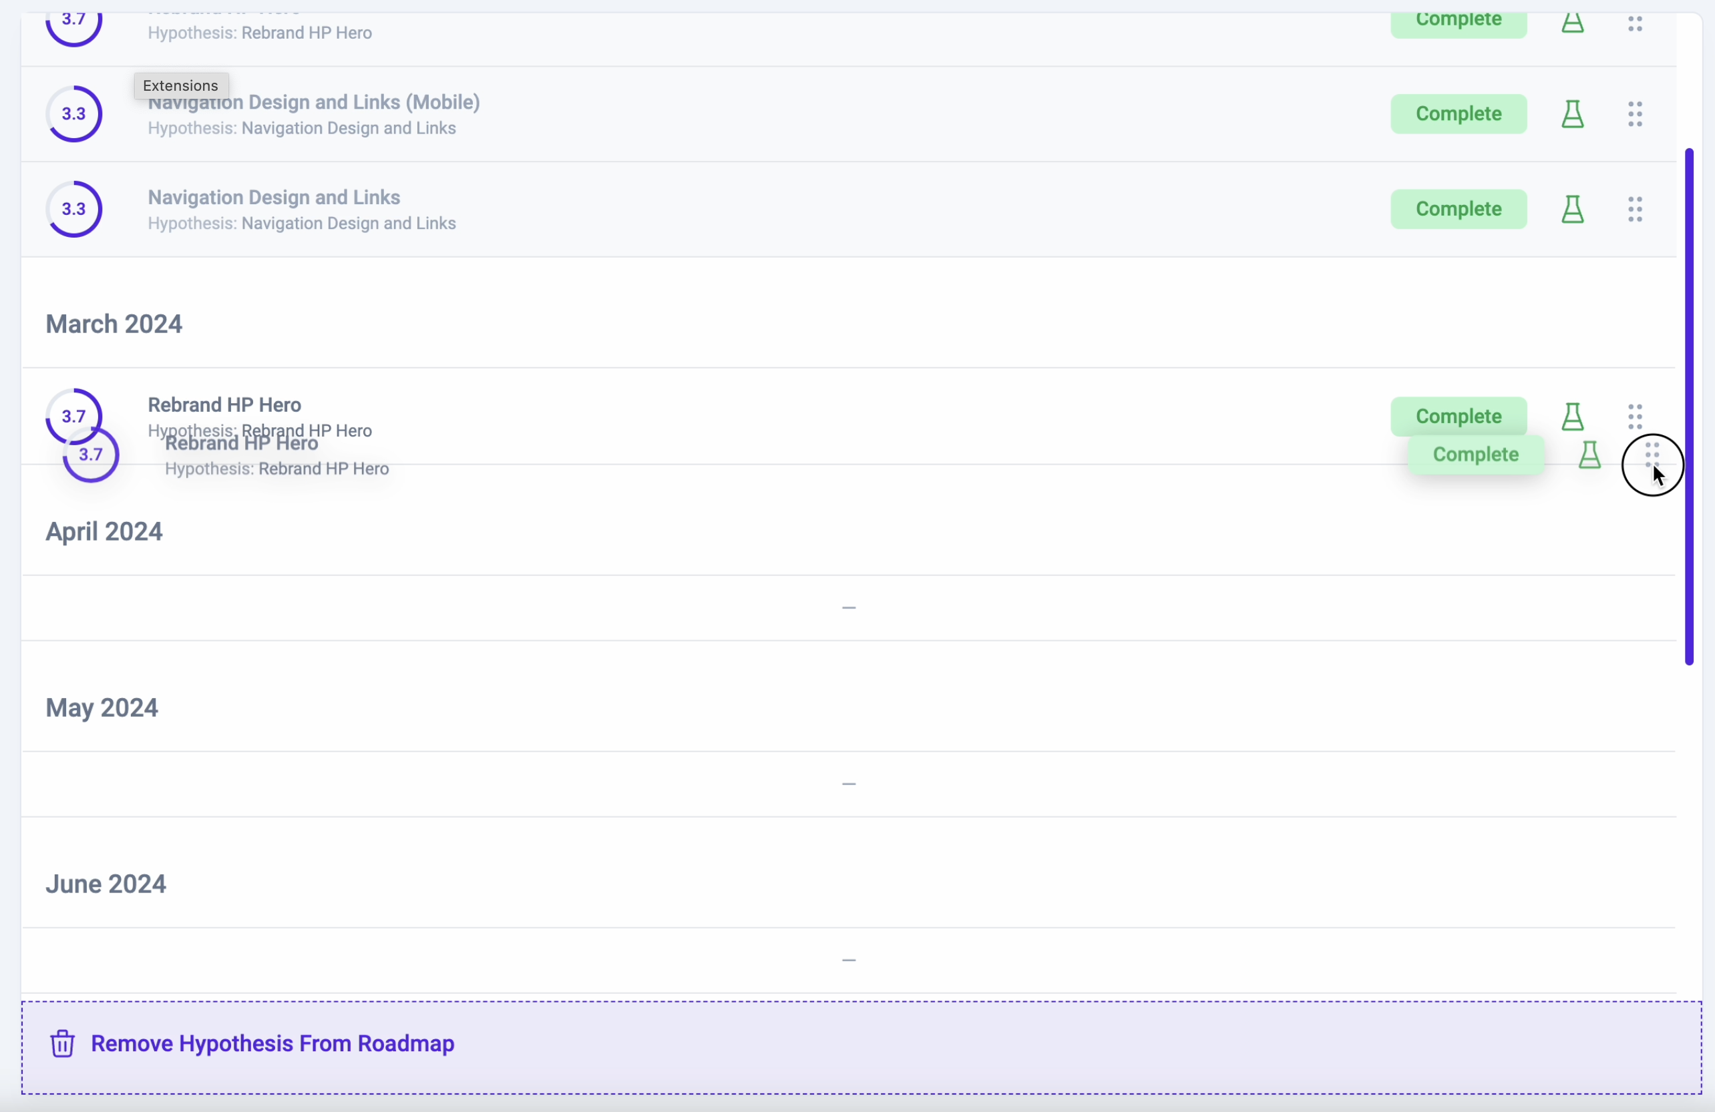Click Complete status in March Rebrand HP Hero row
Image resolution: width=1715 pixels, height=1112 pixels.
tap(1458, 415)
